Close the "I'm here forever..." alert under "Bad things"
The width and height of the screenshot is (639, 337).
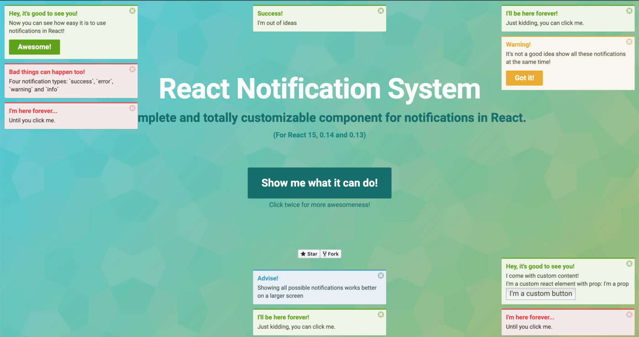click(x=132, y=108)
